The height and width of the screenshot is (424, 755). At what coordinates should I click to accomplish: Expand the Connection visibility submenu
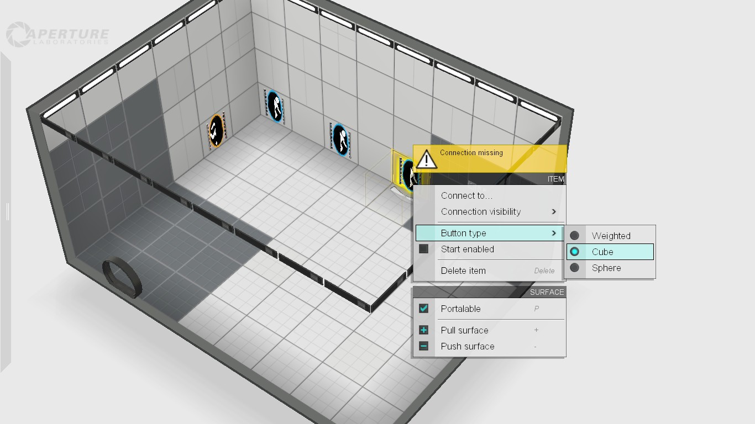pos(490,211)
